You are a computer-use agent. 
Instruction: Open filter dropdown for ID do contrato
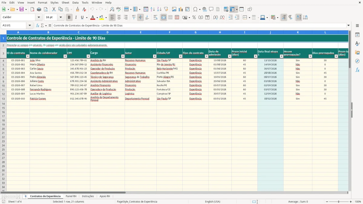pyautogui.click(x=28, y=56)
